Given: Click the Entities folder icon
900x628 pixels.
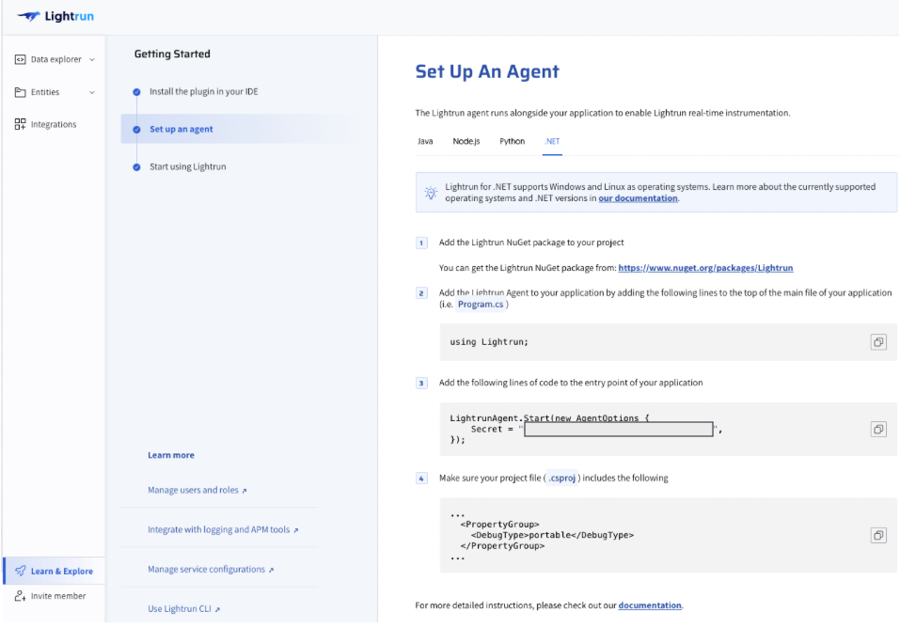Looking at the screenshot, I should [x=21, y=92].
